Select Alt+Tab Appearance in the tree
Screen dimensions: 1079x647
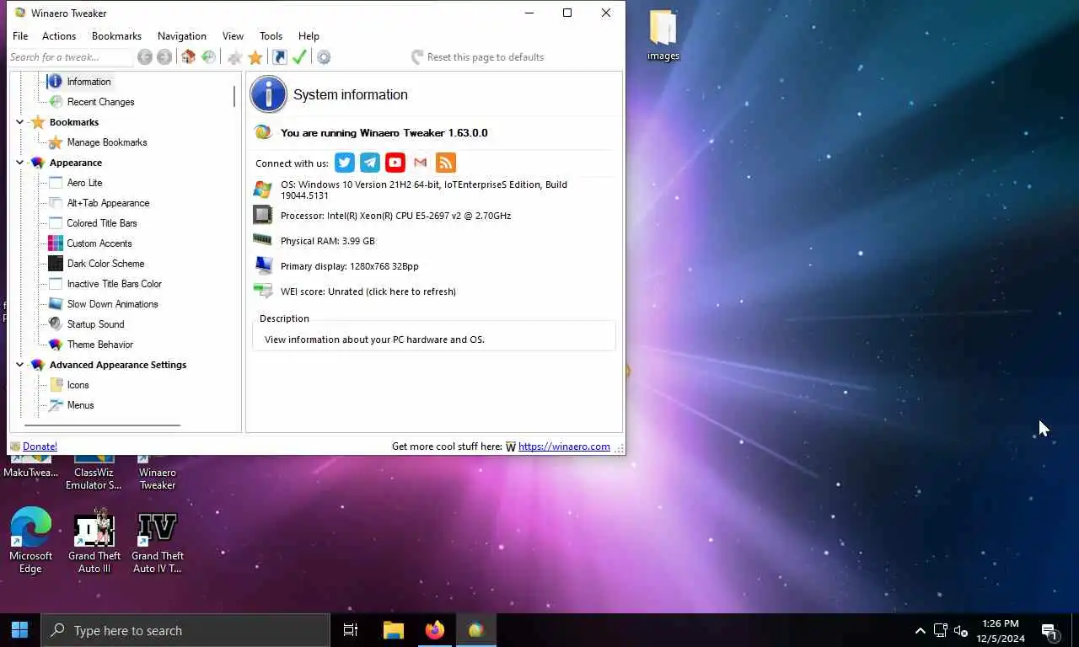click(x=108, y=203)
